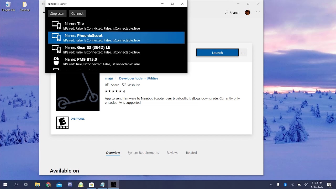Open the Store's top-right three-dots menu

point(258,12)
